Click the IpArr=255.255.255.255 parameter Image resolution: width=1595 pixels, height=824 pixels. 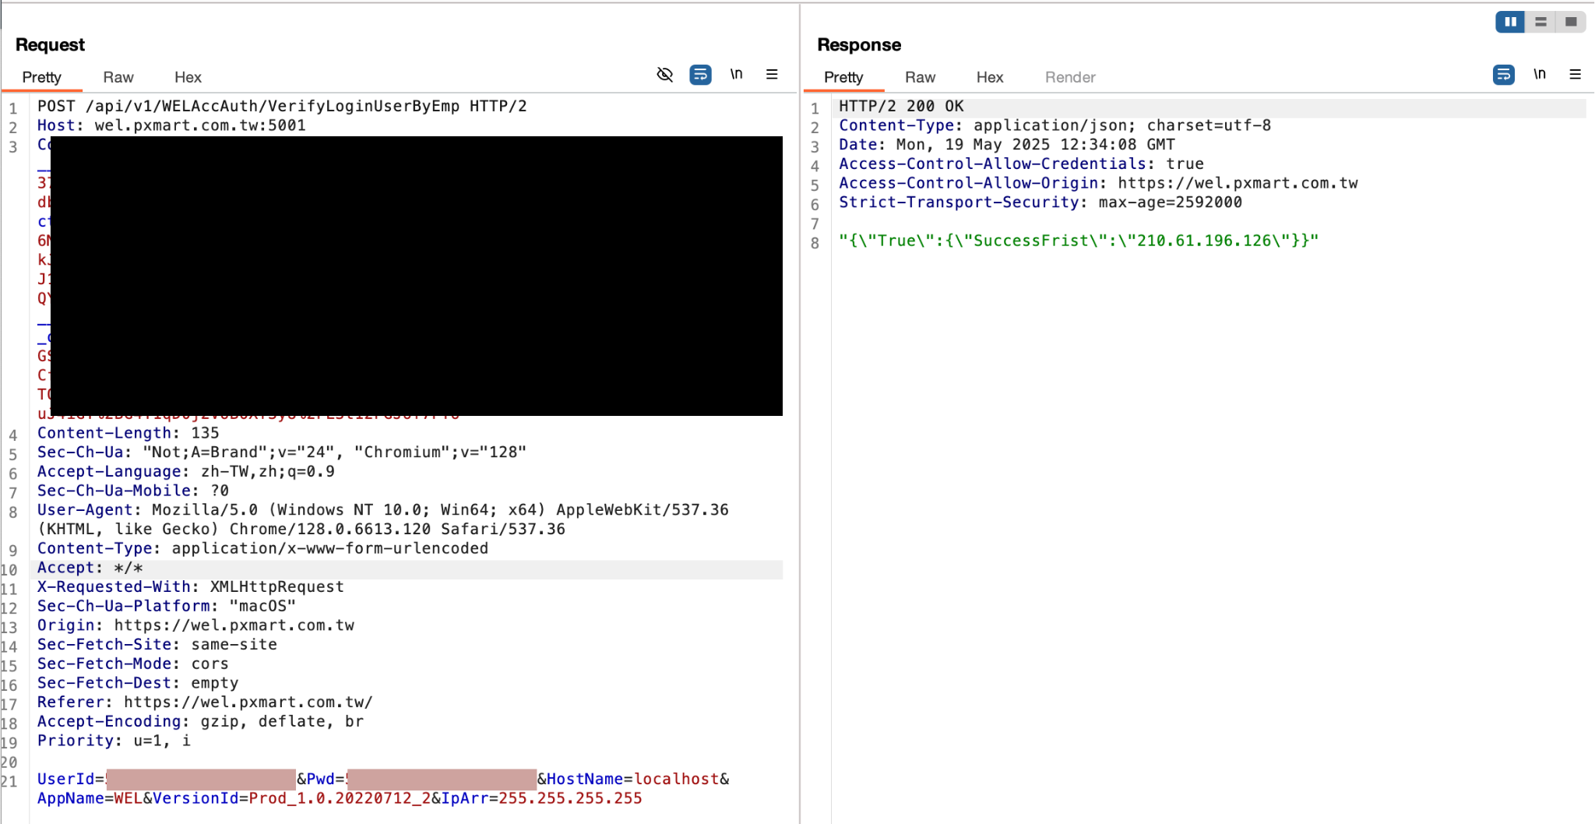coord(542,798)
